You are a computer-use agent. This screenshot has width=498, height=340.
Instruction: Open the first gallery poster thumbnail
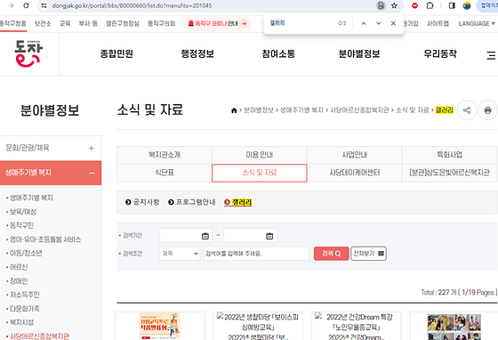(159, 326)
